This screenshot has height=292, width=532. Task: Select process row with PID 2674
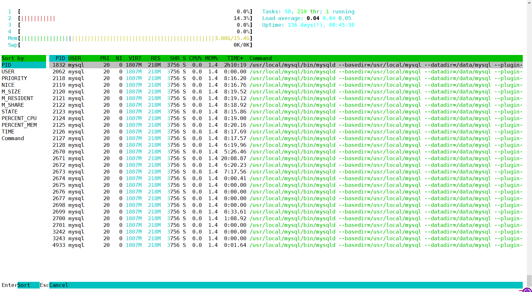pyautogui.click(x=286, y=178)
